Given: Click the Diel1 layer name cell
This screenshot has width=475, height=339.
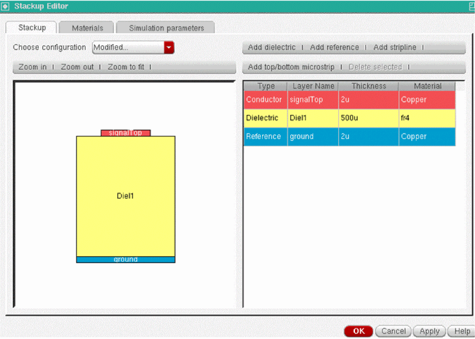Looking at the screenshot, I should coord(313,118).
